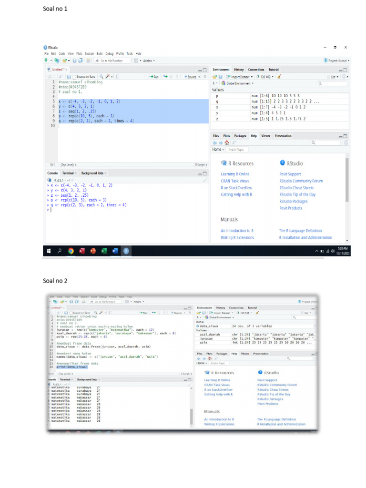Open the Addins dropdown in top RStudio toolbar
The height and width of the screenshot is (488, 366).
(x=149, y=61)
